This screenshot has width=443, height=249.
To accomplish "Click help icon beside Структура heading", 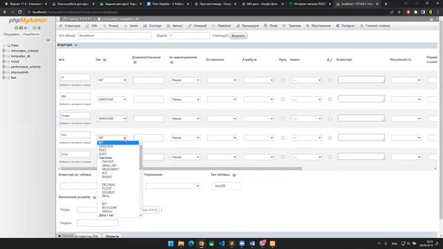I will pyautogui.click(x=76, y=45).
